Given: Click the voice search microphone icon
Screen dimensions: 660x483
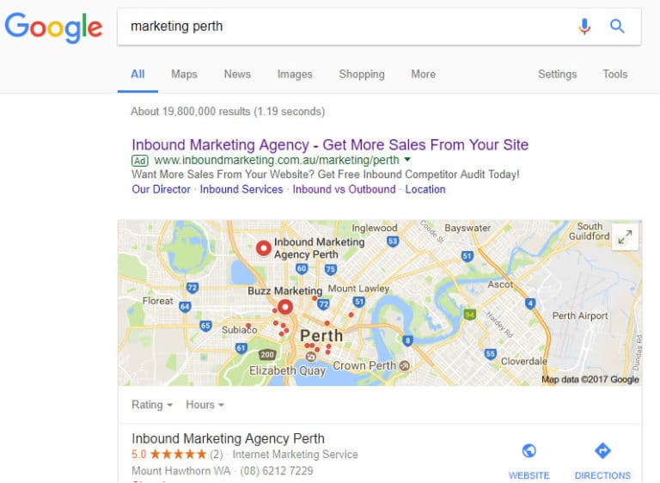Looking at the screenshot, I should coord(584,26).
